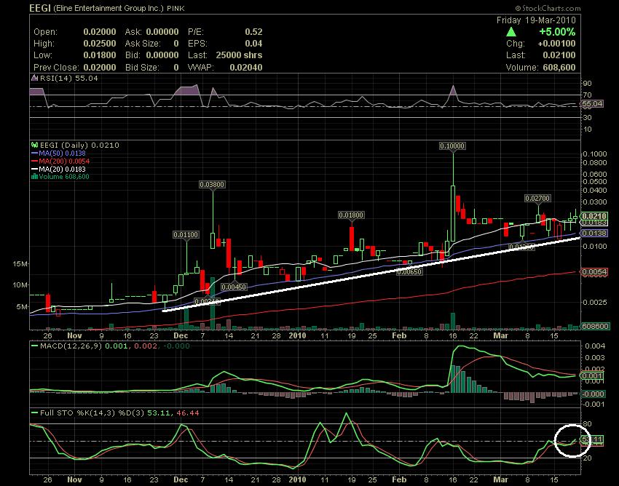Screen dimensions: 619x486
Task: Click the MA(20) 0.0183 legend text
Action: 62,169
